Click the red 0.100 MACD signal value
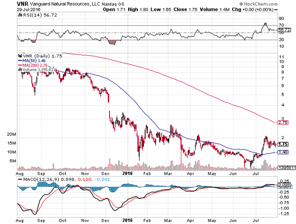This screenshot has width=296, height=224. point(84,179)
